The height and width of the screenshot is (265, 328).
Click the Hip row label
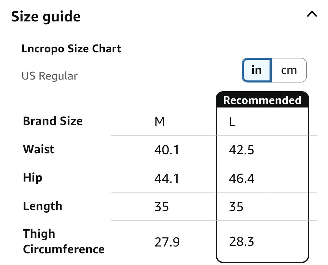point(33,178)
